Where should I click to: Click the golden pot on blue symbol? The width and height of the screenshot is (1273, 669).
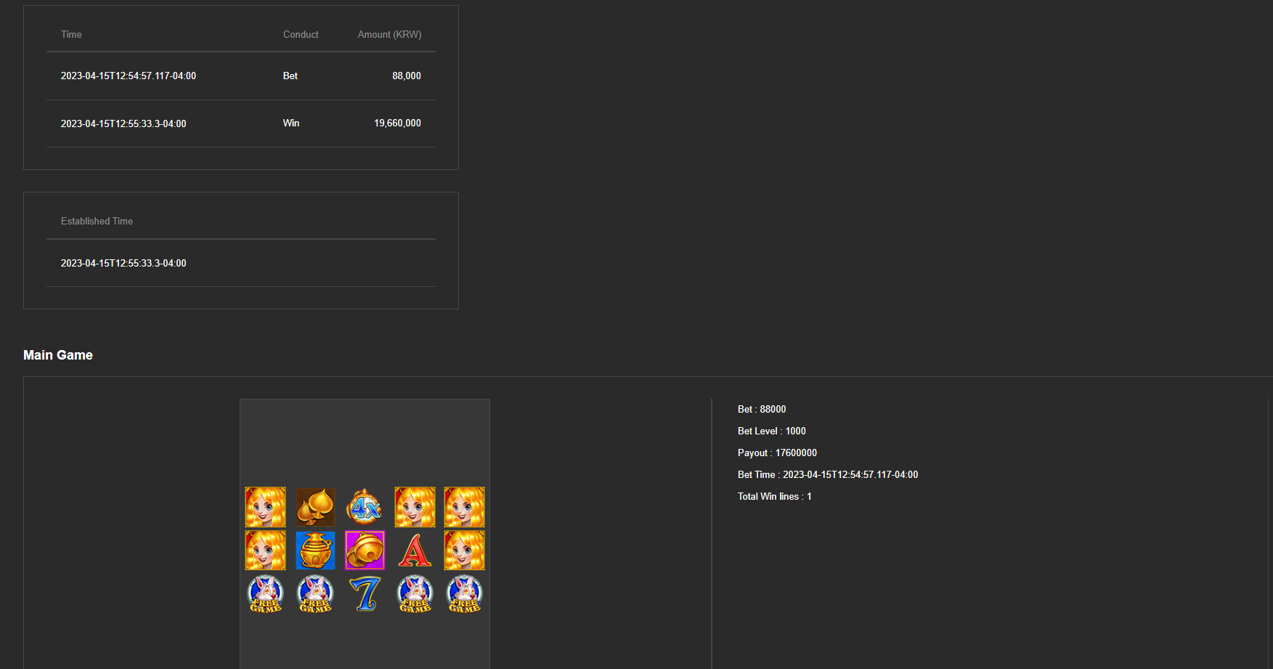(315, 551)
